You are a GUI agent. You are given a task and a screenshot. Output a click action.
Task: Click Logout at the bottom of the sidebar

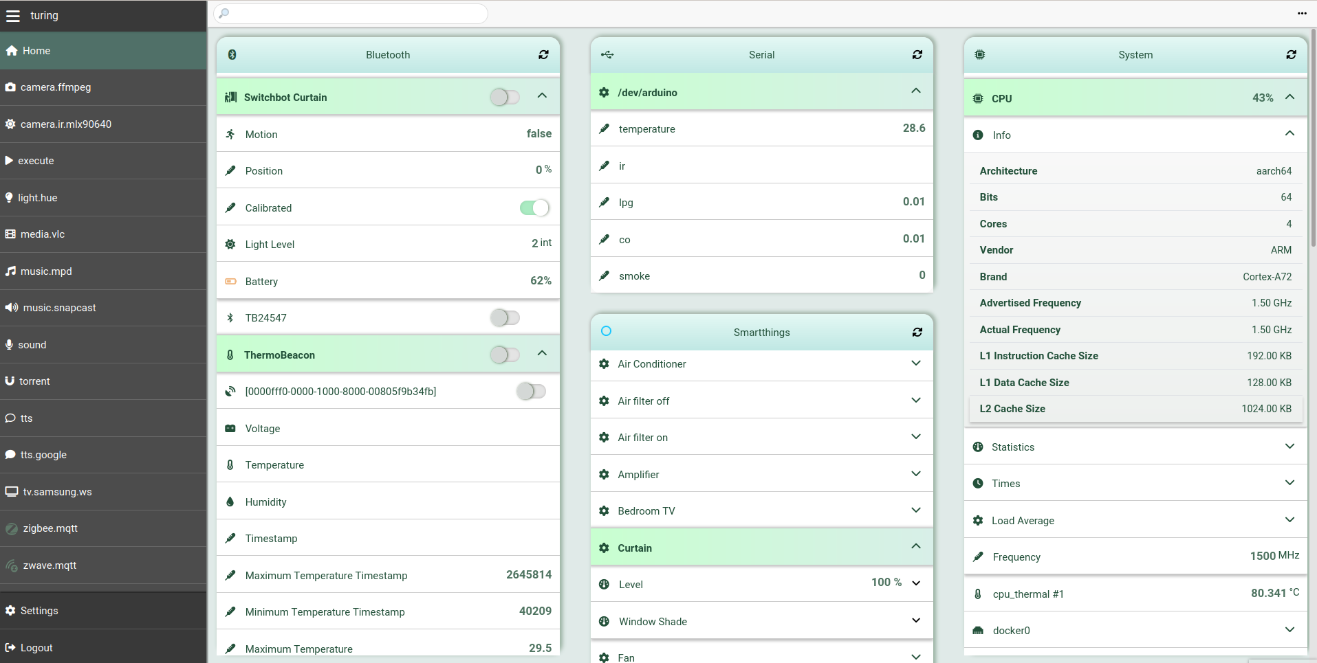click(x=36, y=647)
